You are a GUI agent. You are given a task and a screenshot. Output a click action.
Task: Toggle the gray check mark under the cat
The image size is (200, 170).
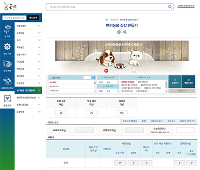coord(134,70)
